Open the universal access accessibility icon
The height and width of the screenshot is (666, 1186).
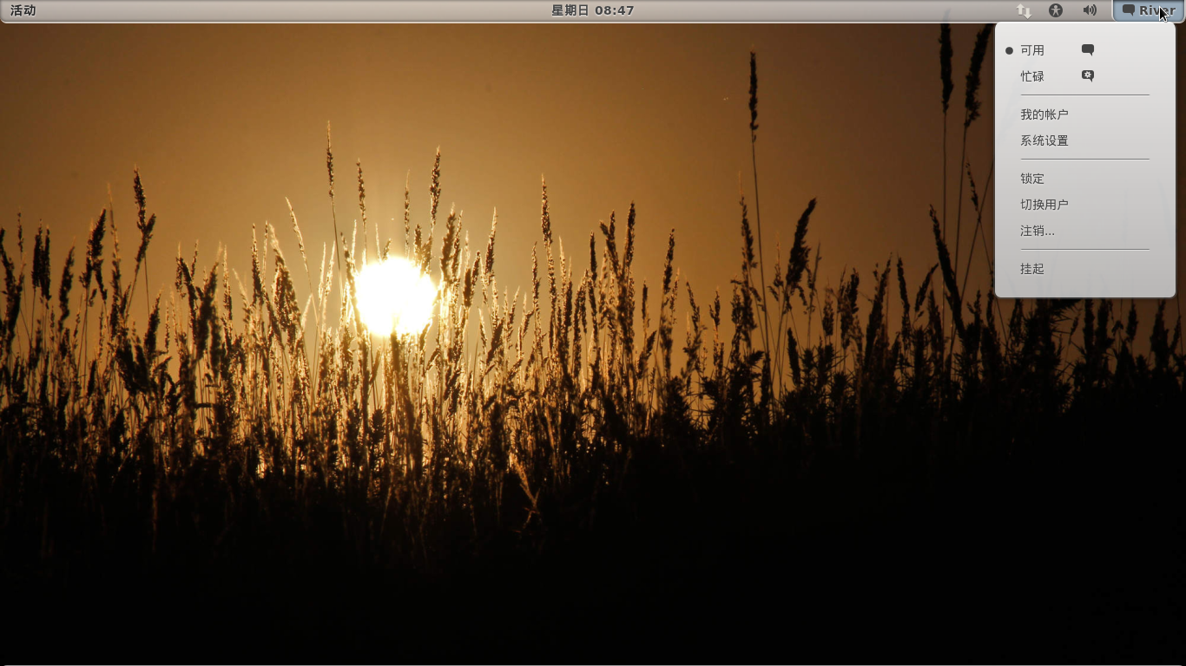(x=1056, y=10)
